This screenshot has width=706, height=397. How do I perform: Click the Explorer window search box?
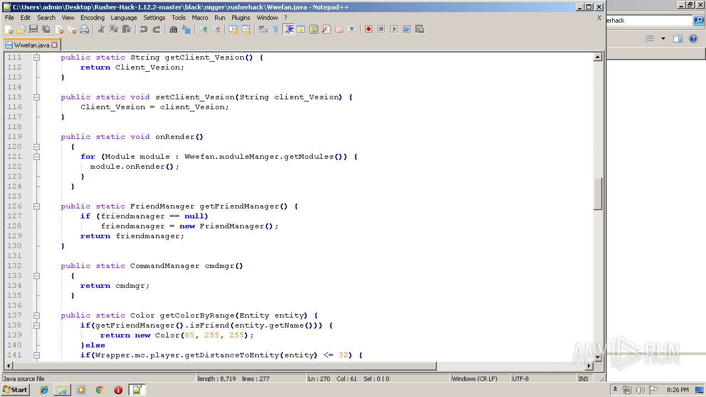coord(650,20)
